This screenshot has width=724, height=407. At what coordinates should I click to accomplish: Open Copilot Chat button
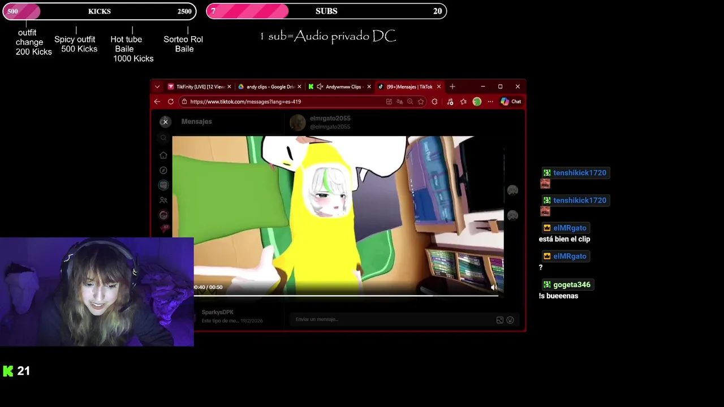[511, 102]
